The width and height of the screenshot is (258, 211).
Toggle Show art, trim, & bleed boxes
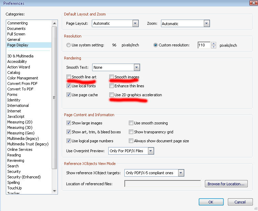69,132
